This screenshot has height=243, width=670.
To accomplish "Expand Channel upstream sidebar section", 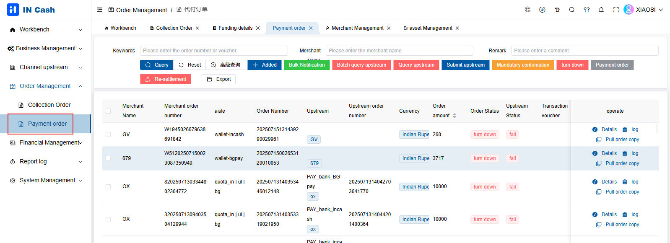I will pos(45,67).
